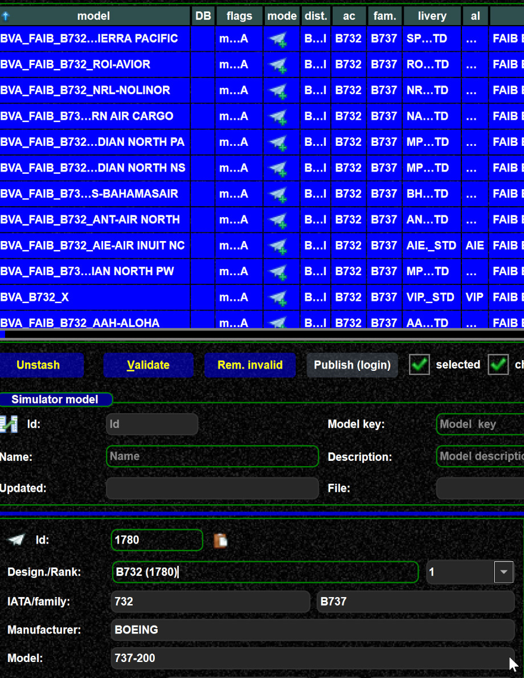Click mode icon in NRL-NOLINOR row
524x678 pixels.
(278, 92)
